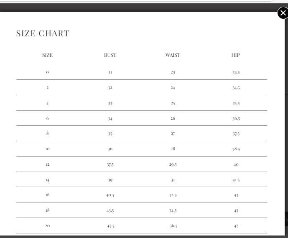Click waist value 29.5 for size 12
This screenshot has height=238, width=288.
coord(173,165)
